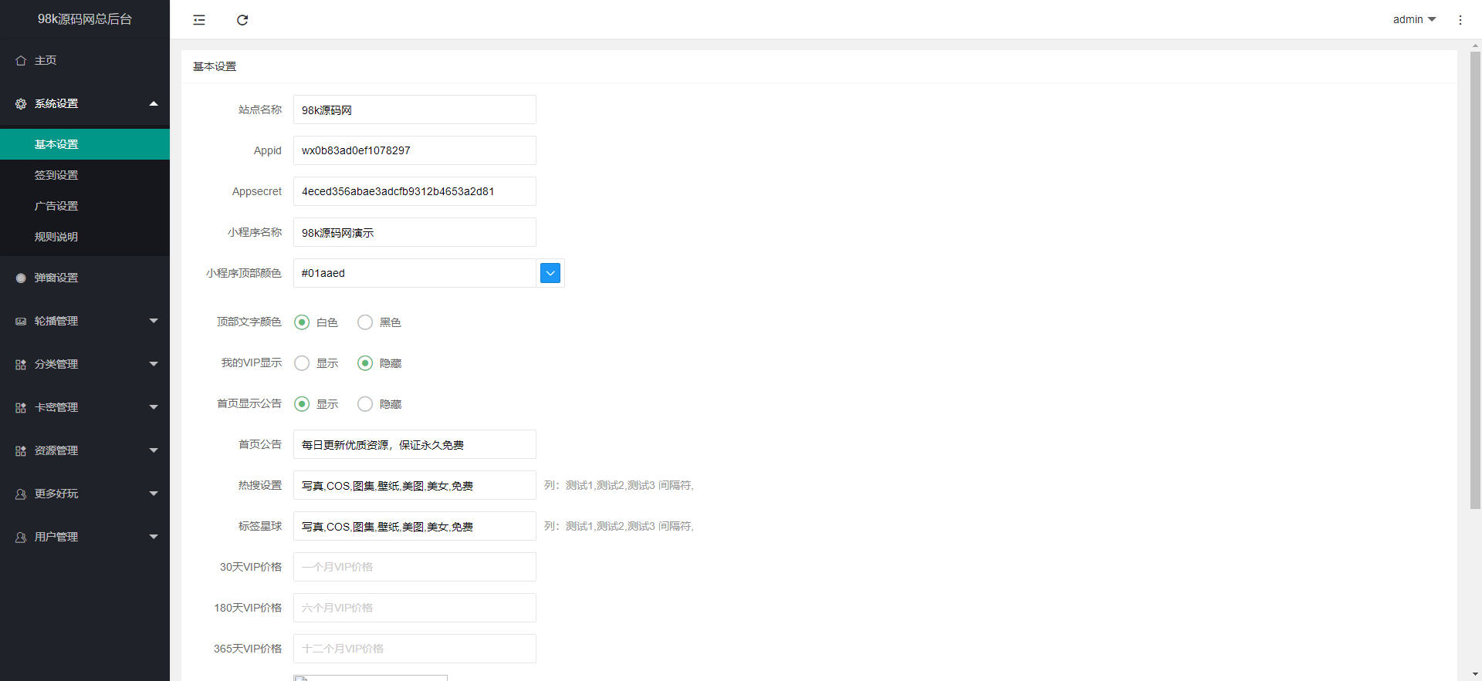The image size is (1482, 681).
Task: Click the hint text beside 热搜设置 field
Action: tap(619, 485)
